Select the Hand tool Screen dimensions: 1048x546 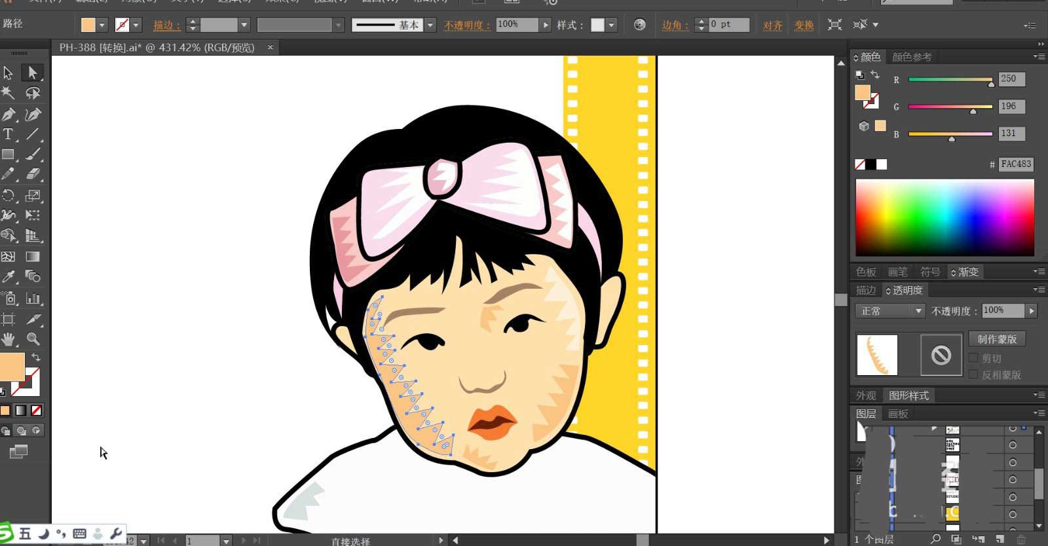(x=9, y=339)
